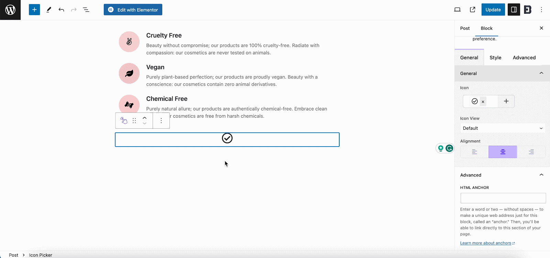550x258 pixels.
Task: Select the Vegan heading
Action: point(155,67)
